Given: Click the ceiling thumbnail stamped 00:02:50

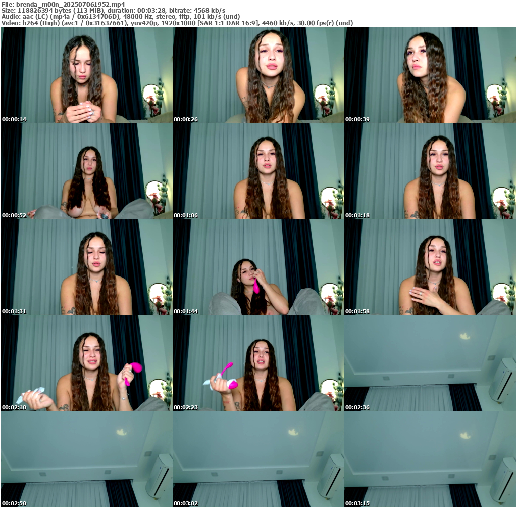Looking at the screenshot, I should coord(86,459).
